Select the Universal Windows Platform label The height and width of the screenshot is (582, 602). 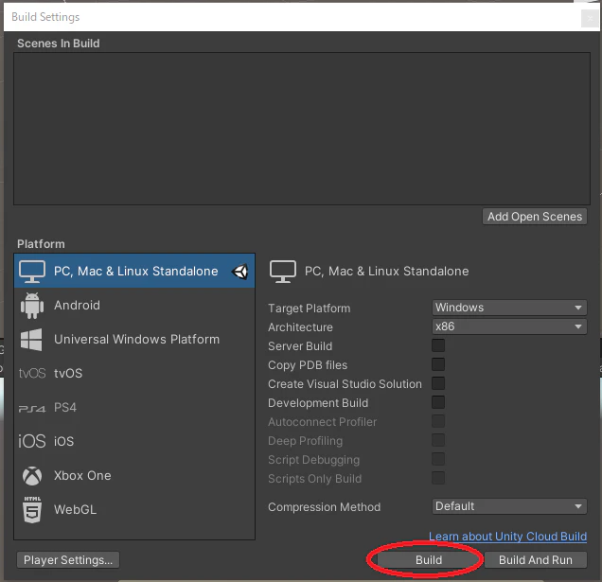pos(136,340)
